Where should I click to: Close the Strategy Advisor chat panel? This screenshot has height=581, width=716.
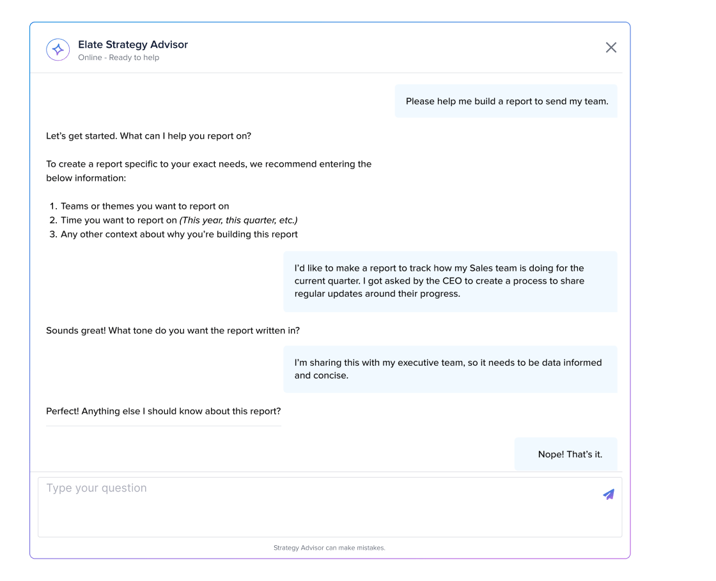[x=611, y=47]
